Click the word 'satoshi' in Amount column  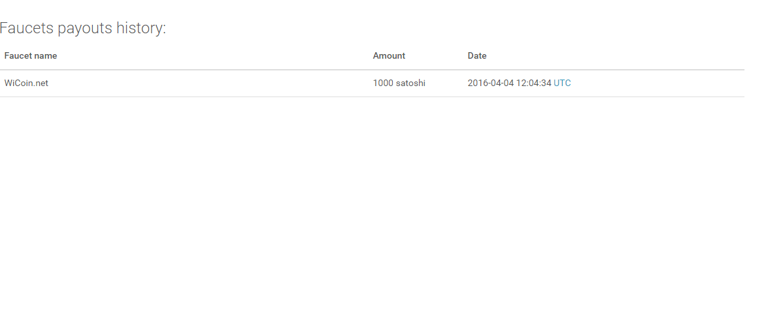click(x=410, y=83)
